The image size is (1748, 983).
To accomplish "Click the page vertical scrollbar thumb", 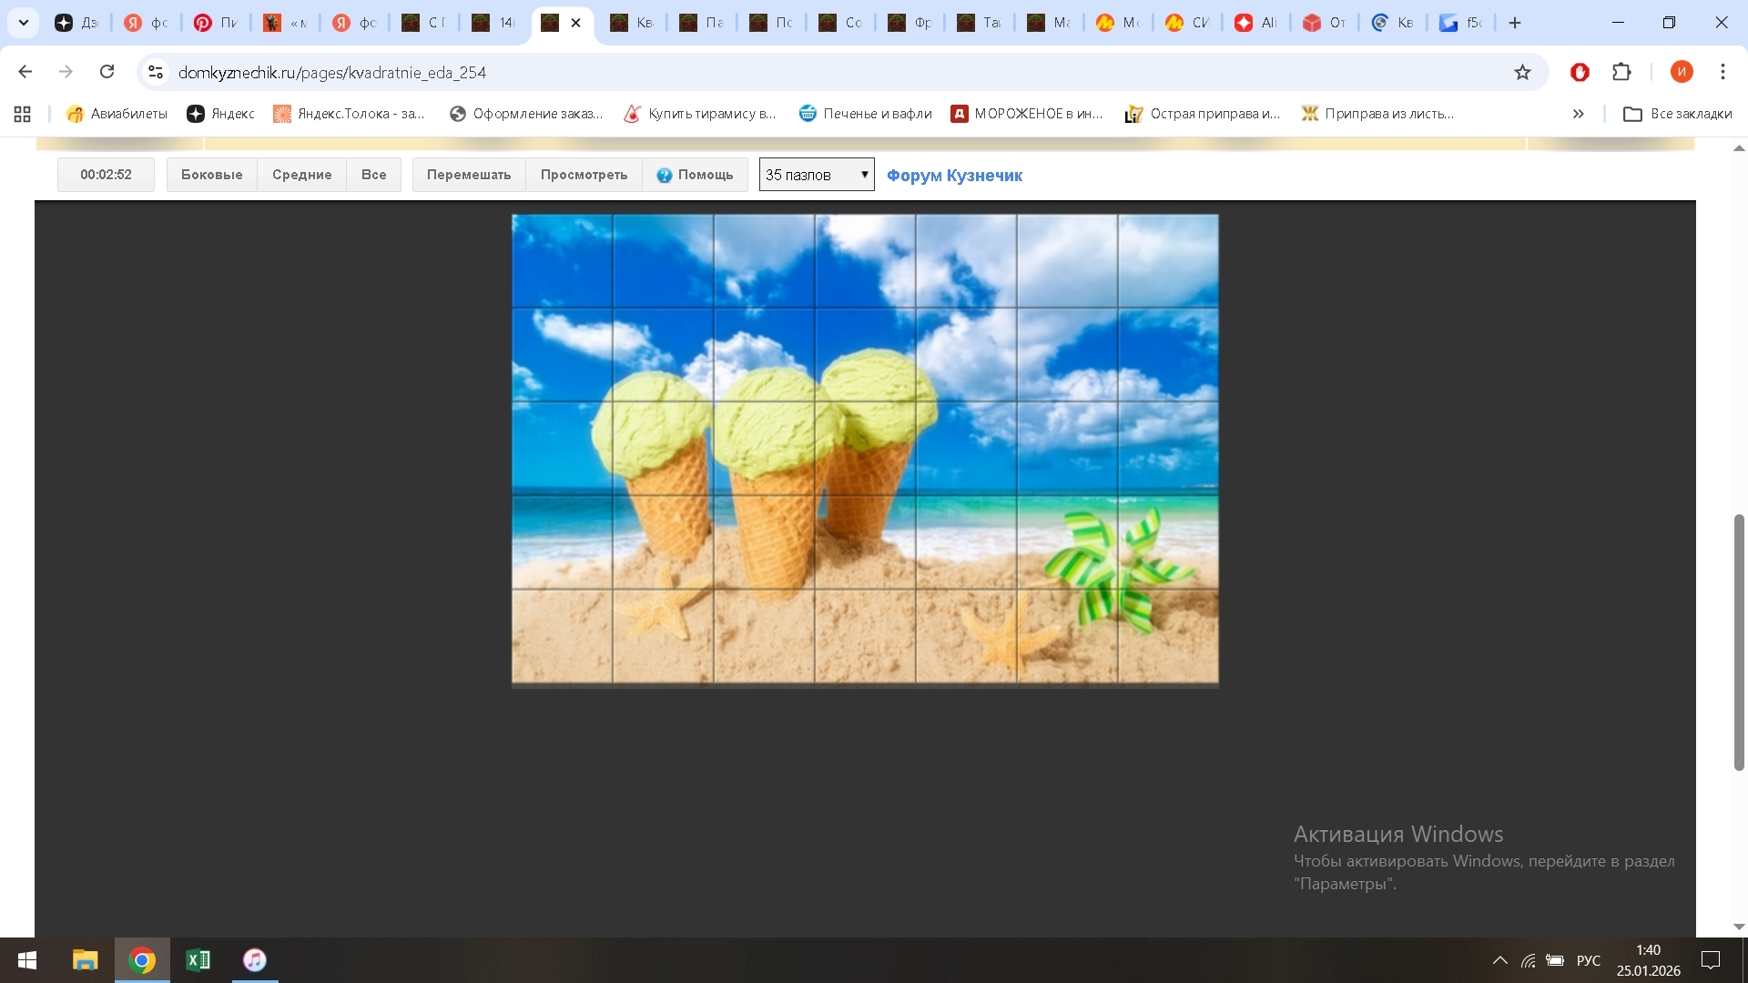I will (x=1738, y=642).
